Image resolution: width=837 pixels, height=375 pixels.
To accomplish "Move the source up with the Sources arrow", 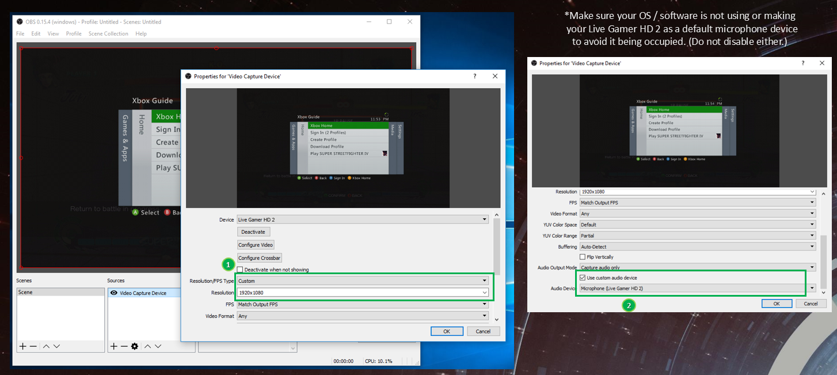I will click(x=147, y=346).
